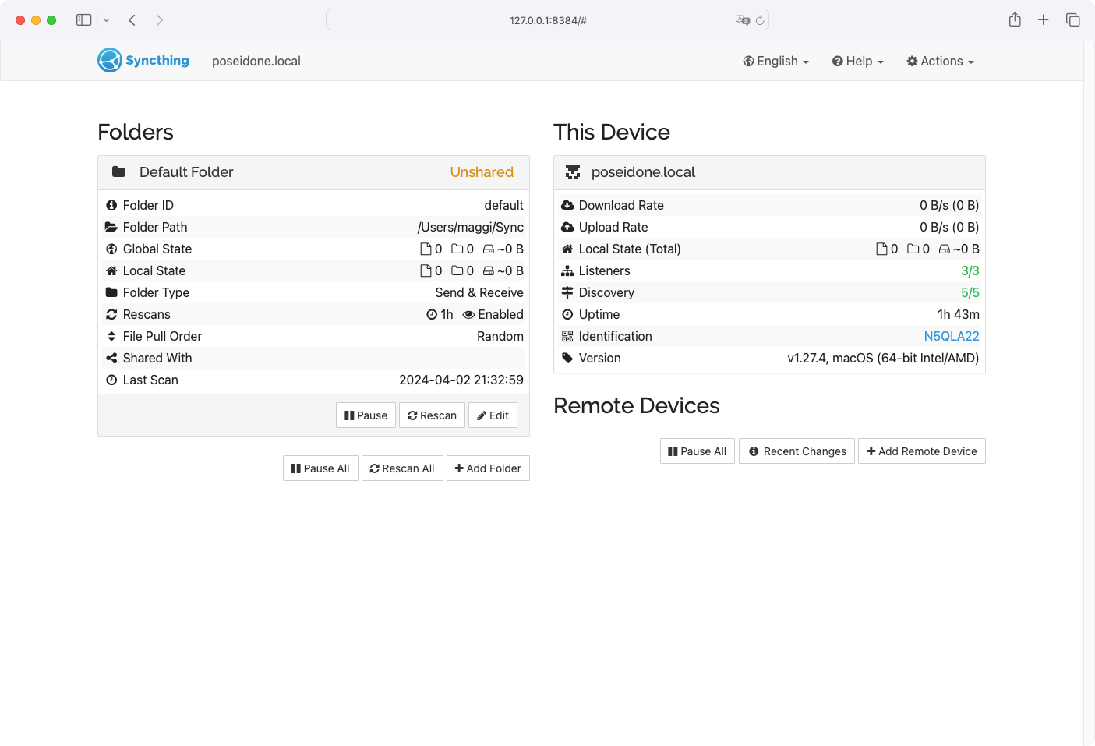Collapse the Default Folder panel header
The height and width of the screenshot is (746, 1095).
313,172
